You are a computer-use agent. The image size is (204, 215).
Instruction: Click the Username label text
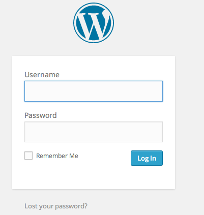click(42, 75)
